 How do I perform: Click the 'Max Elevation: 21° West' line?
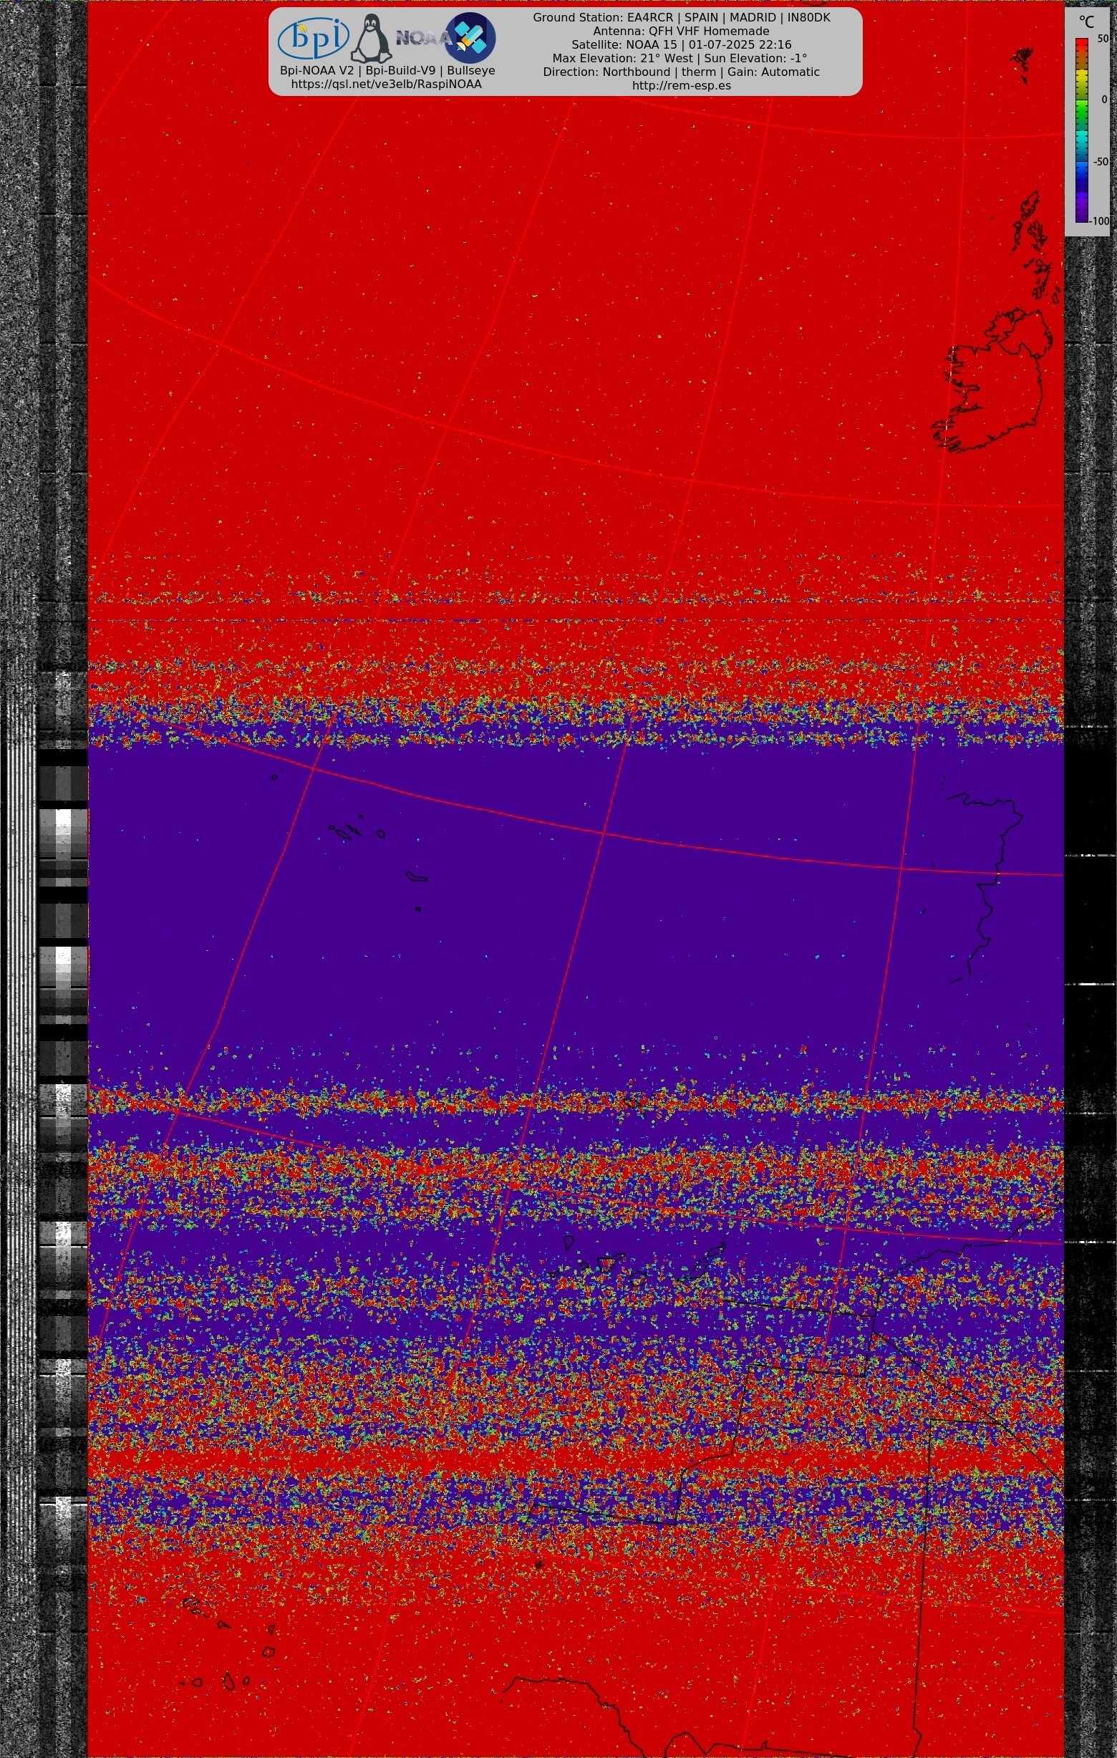coord(681,59)
